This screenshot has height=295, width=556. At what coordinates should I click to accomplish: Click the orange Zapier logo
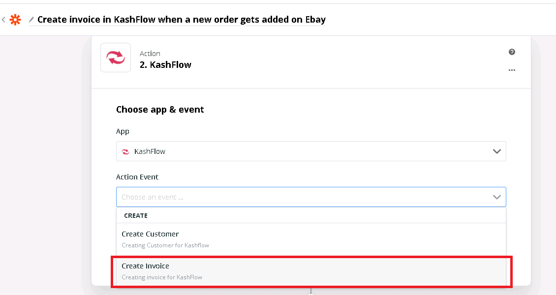16,20
